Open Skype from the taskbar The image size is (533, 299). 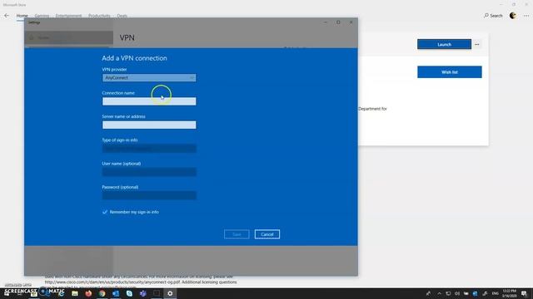pos(129,293)
